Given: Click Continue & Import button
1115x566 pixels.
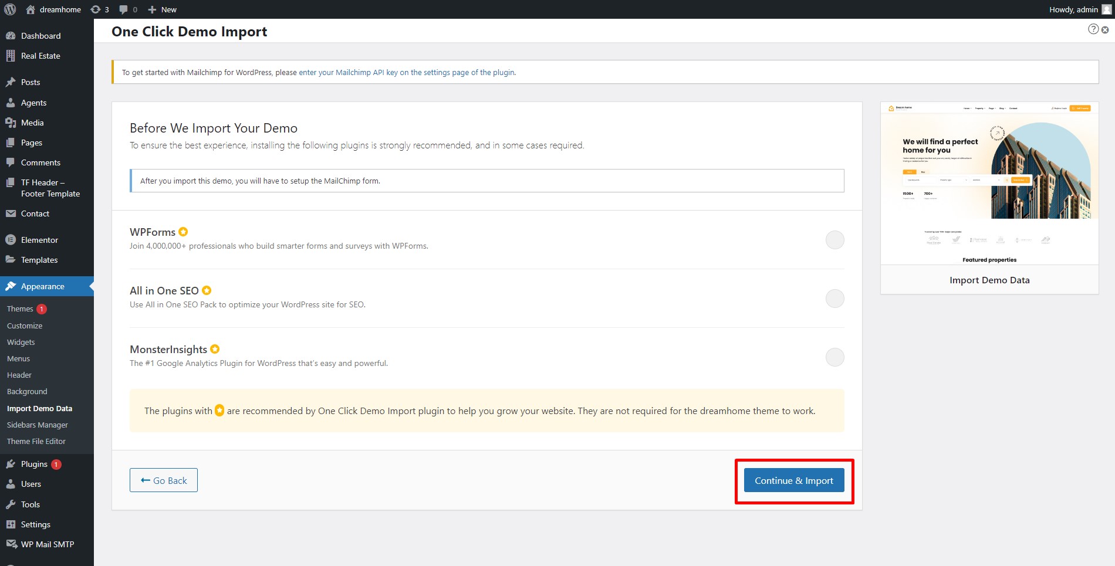Looking at the screenshot, I should click(793, 480).
